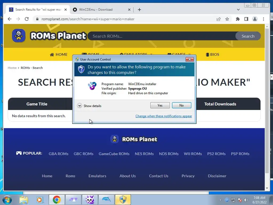This screenshot has height=205, width=273.
Task: Click the Search ROMs input field
Action: (162, 36)
